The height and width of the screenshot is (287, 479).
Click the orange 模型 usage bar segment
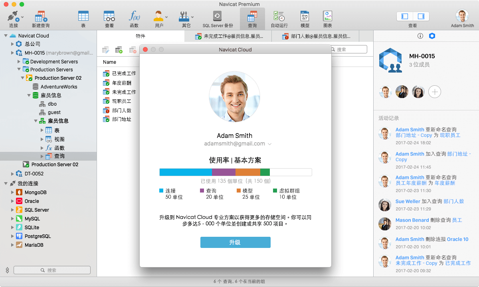(x=248, y=172)
